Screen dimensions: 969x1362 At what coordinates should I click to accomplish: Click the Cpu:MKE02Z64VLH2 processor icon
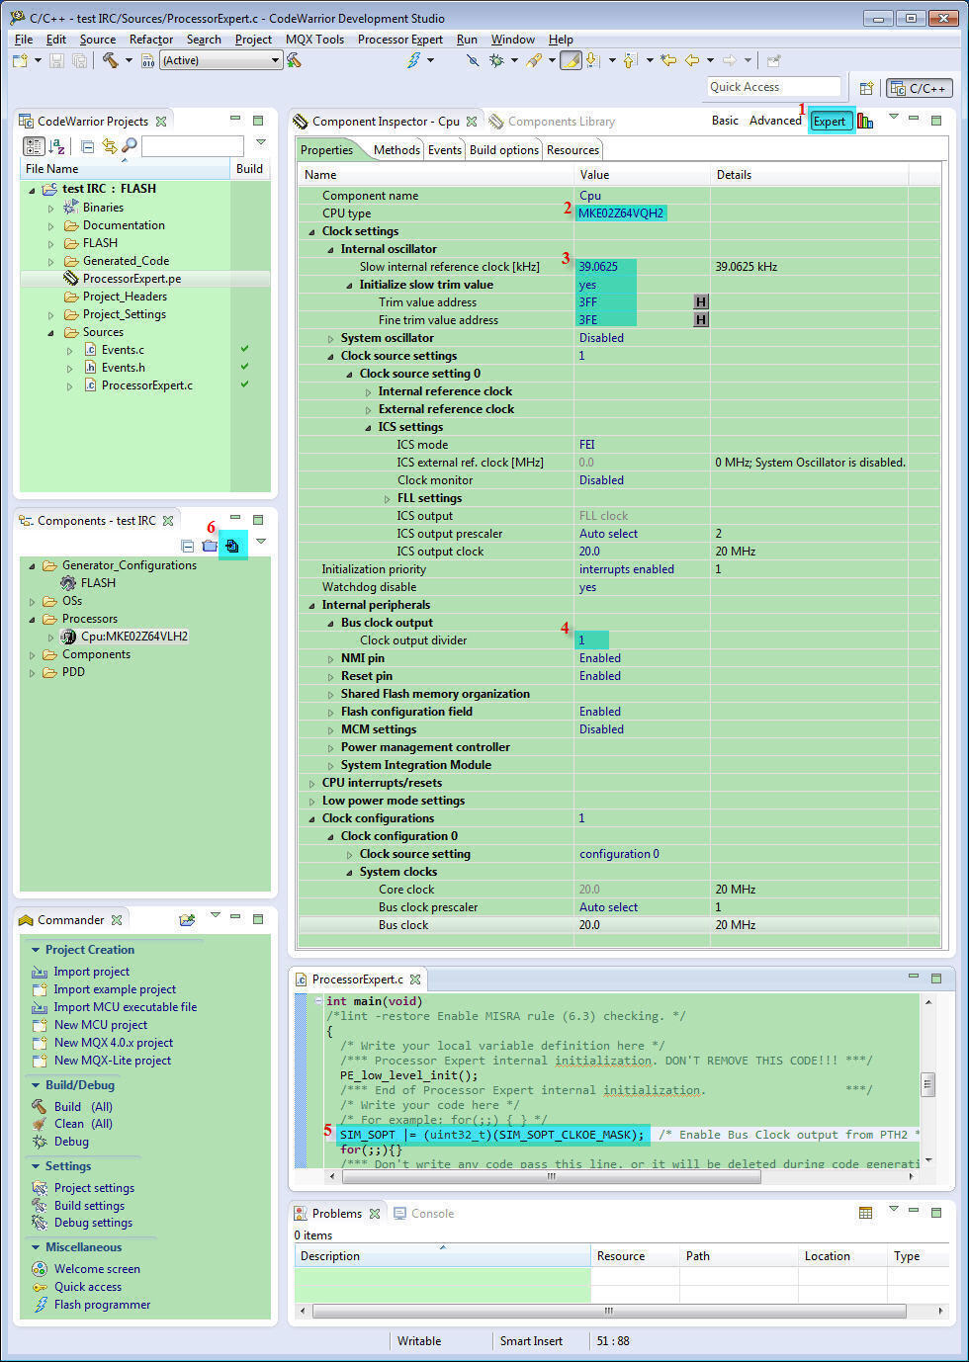[x=68, y=637]
